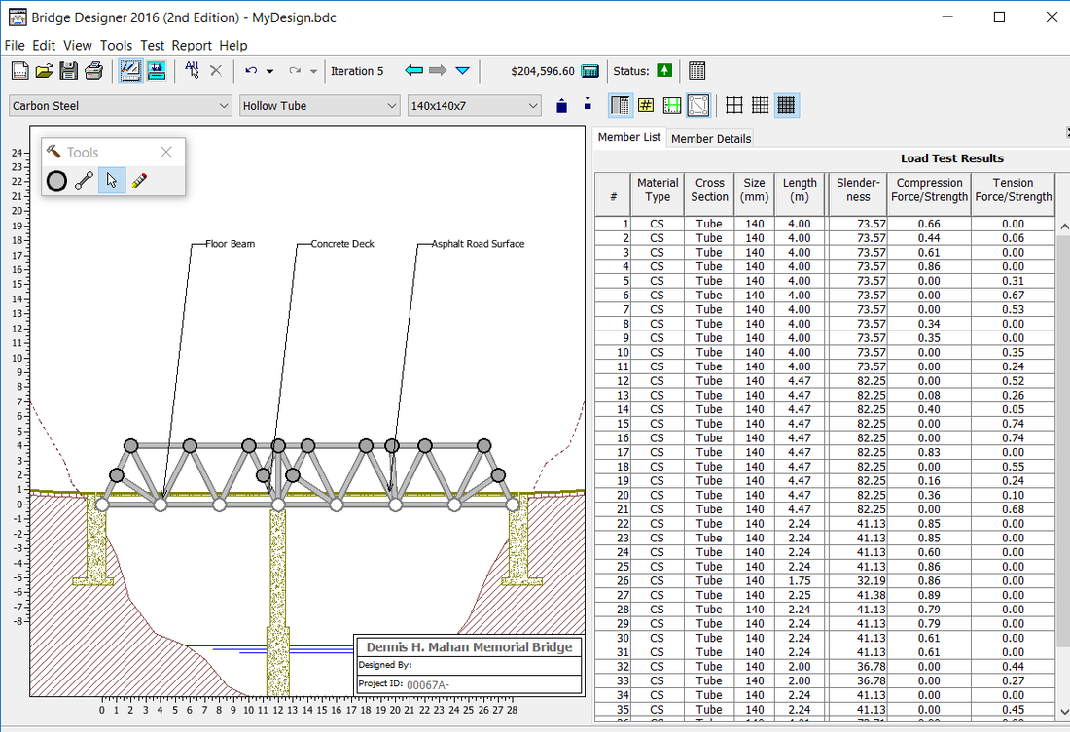Go back to the previous iteration
This screenshot has height=732, width=1070.
tap(413, 70)
